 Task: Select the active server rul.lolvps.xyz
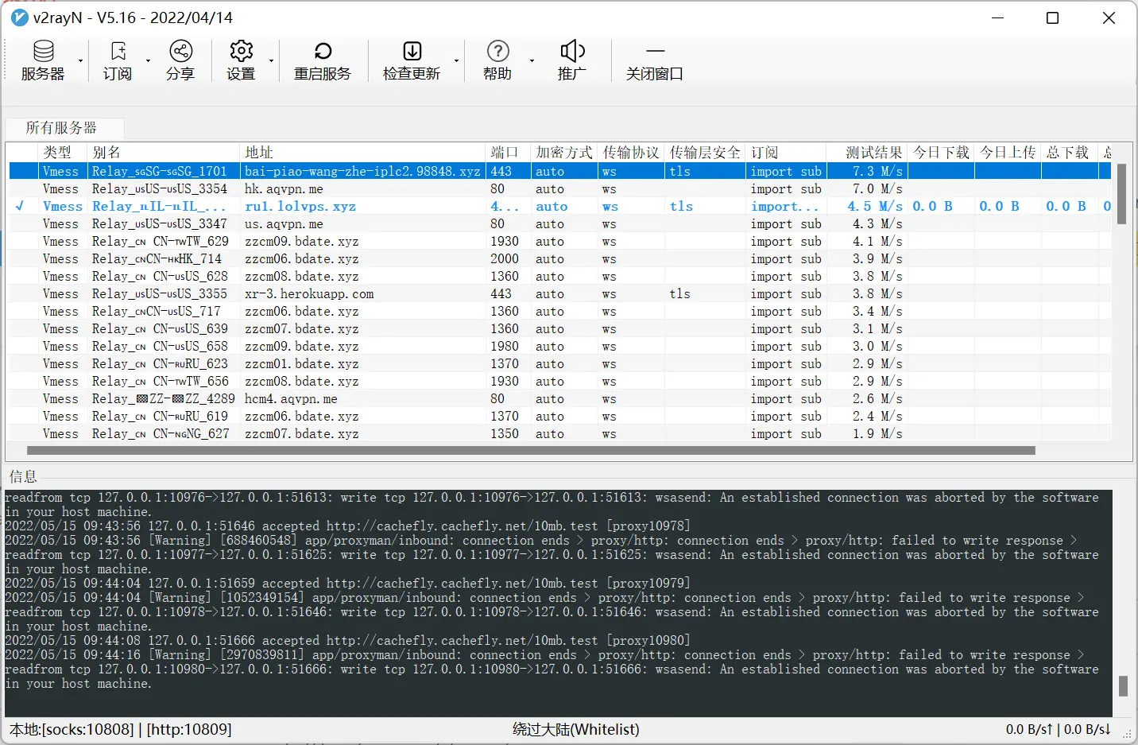click(559, 206)
